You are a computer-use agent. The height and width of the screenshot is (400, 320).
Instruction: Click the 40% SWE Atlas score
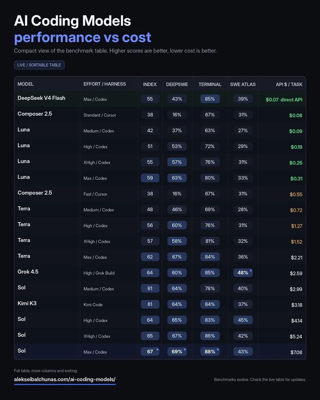pyautogui.click(x=243, y=288)
